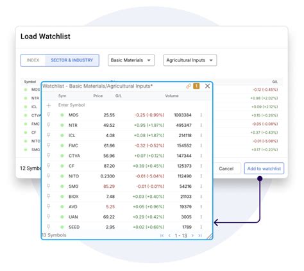The width and height of the screenshot is (304, 271).
Task: Click the Symbol header in Load Watchlist
Action: pos(30,82)
